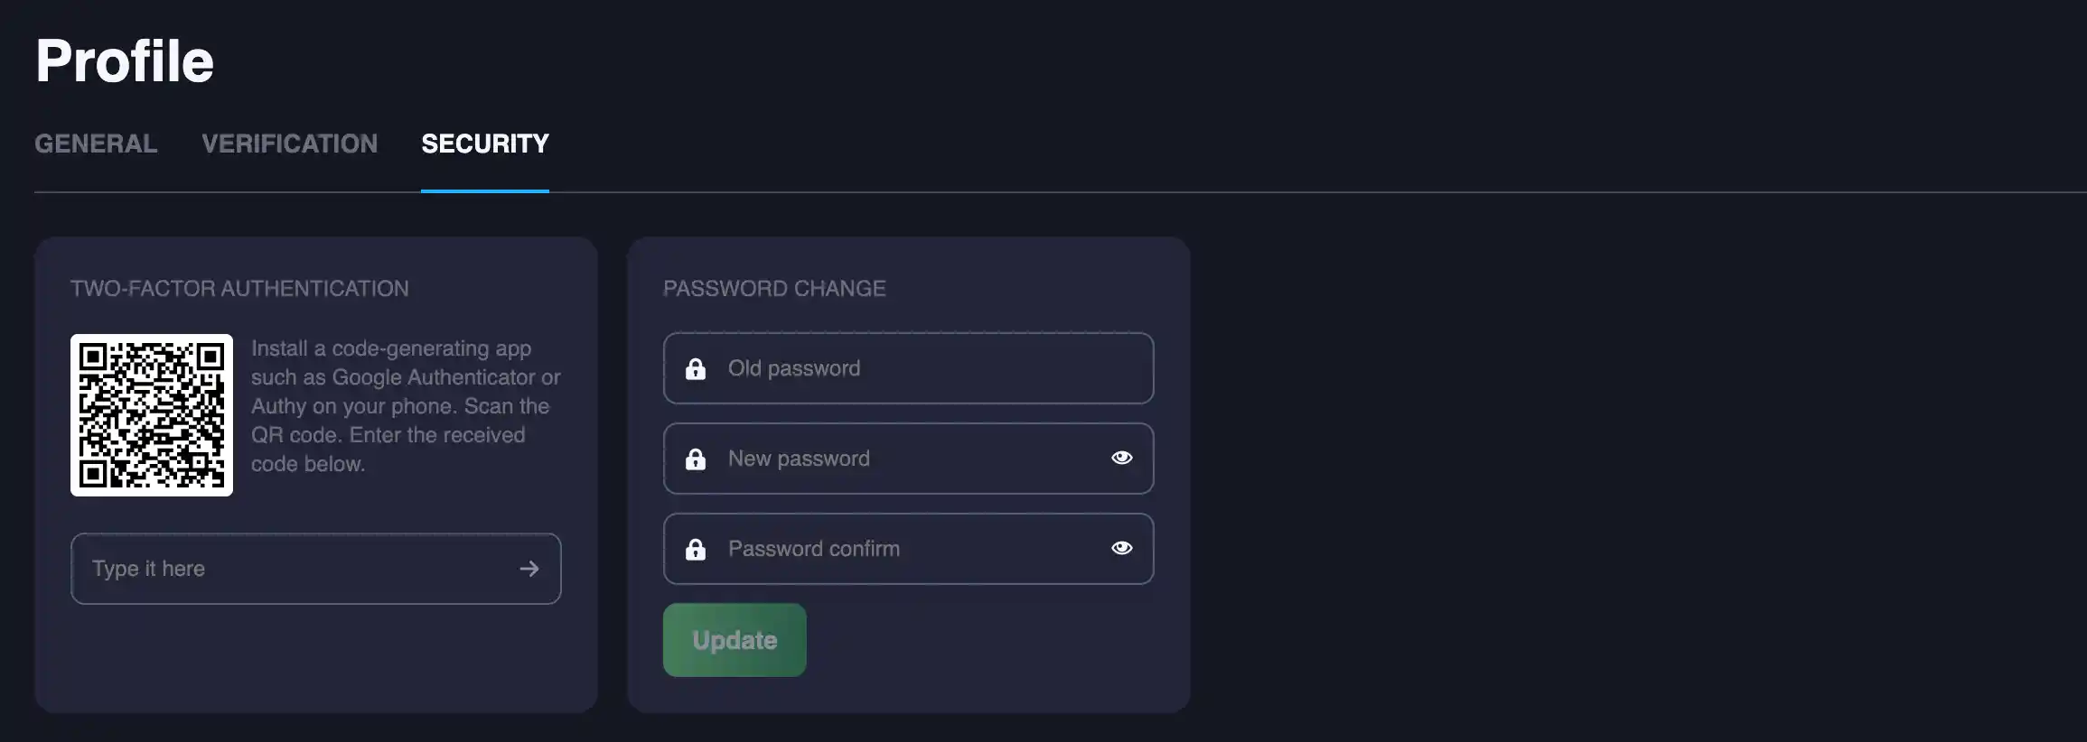Viewport: 2087px width, 742px height.
Task: Click the lock icon in Old password field
Action: [x=695, y=368]
